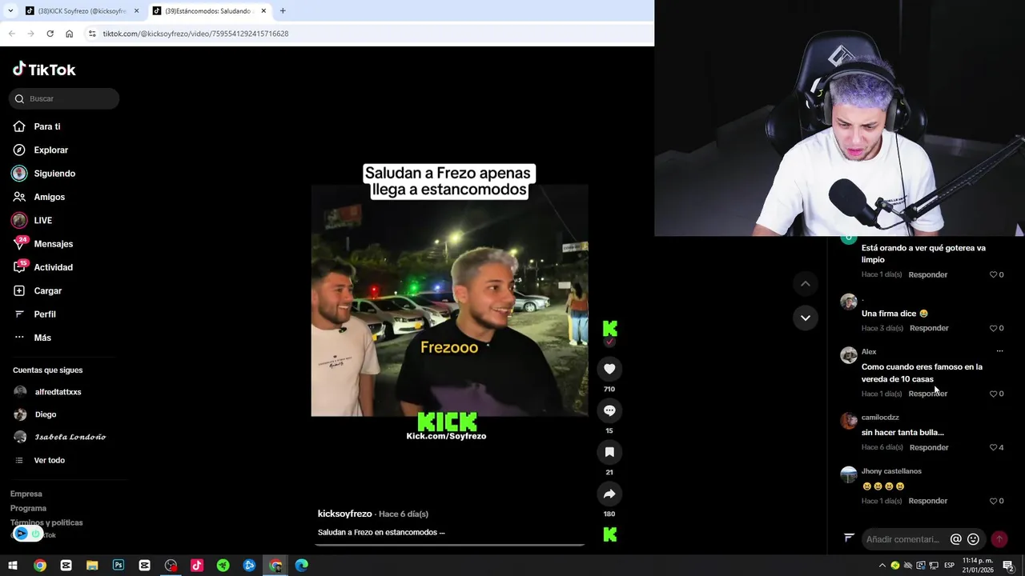1025x576 pixels.
Task: Open Términos y políticas link
Action: pos(46,522)
